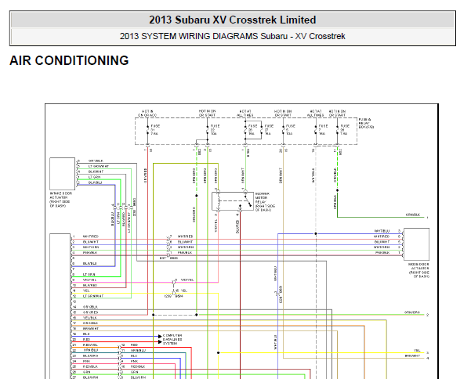
Task: Click the 'FUSE 22' label
Action: (x=215, y=130)
